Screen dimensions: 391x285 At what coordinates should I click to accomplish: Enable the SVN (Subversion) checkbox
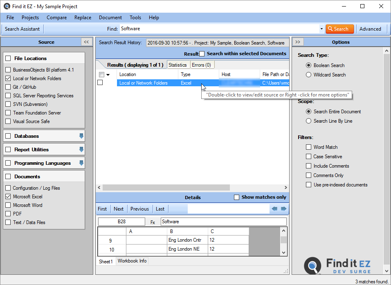coord(8,104)
